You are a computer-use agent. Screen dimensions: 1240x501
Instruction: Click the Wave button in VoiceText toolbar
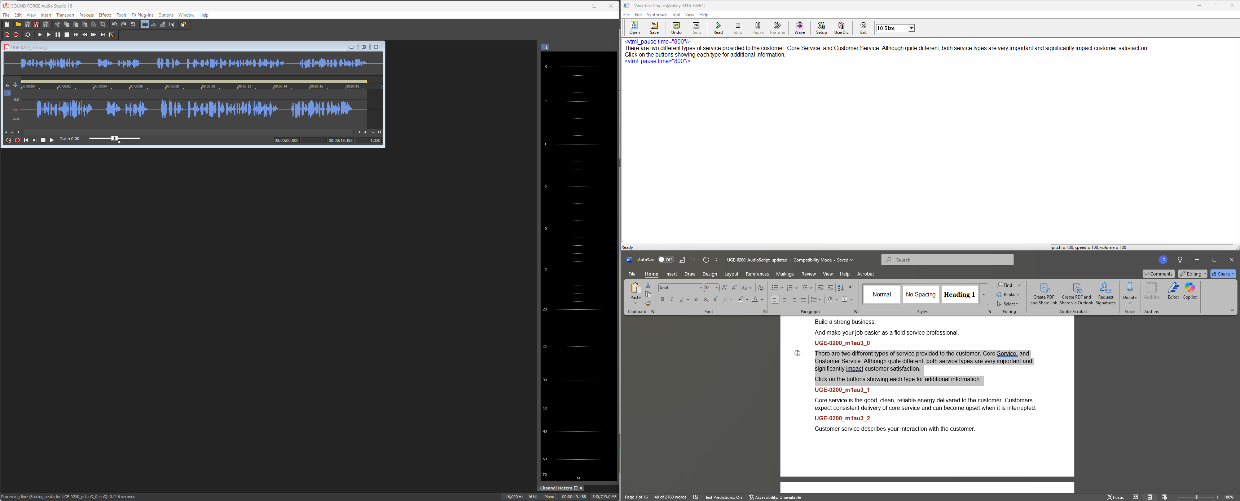(x=800, y=28)
